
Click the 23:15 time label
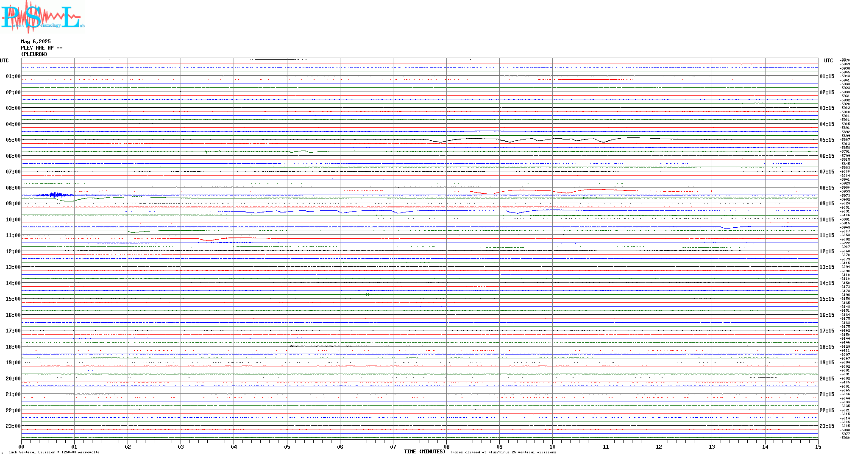point(827,426)
